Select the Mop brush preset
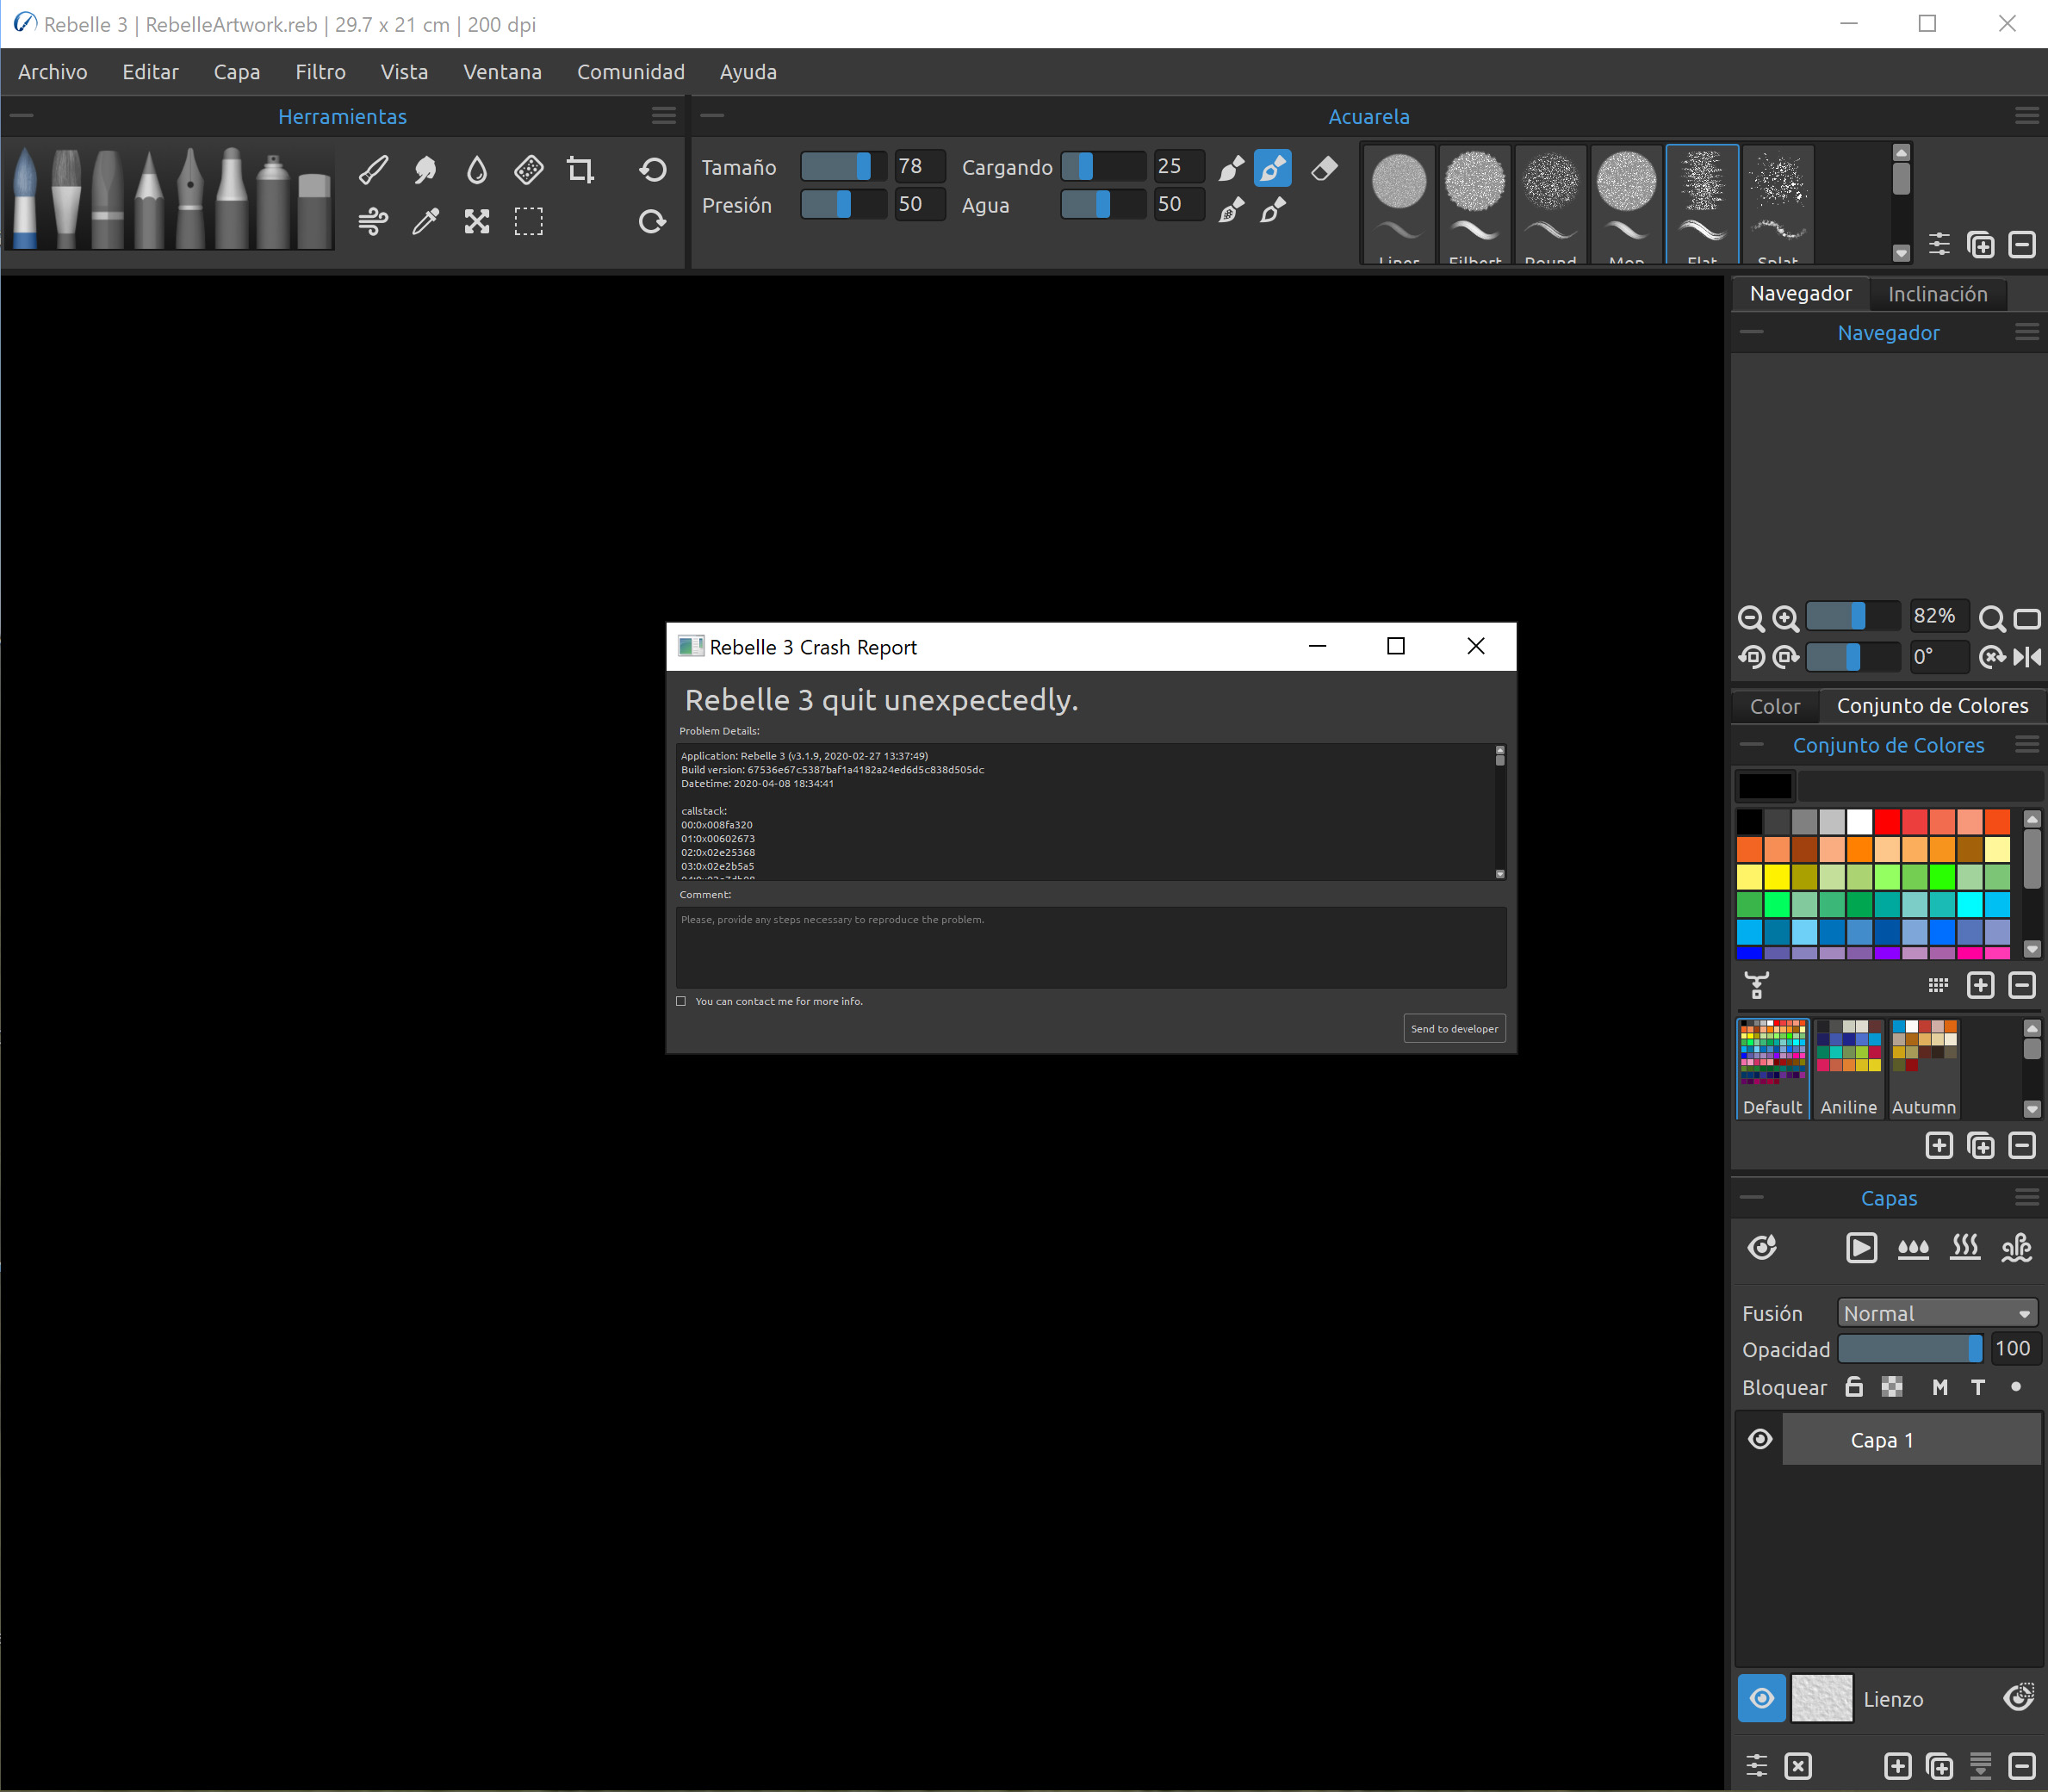 click(x=1626, y=205)
